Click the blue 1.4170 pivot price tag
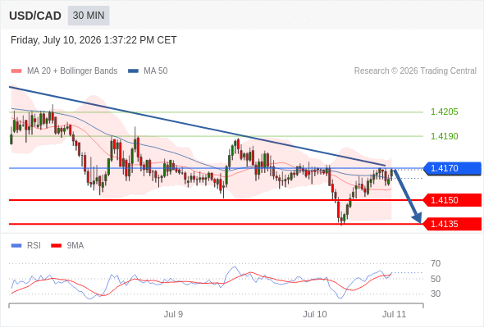This screenshot has width=484, height=328. pyautogui.click(x=453, y=168)
